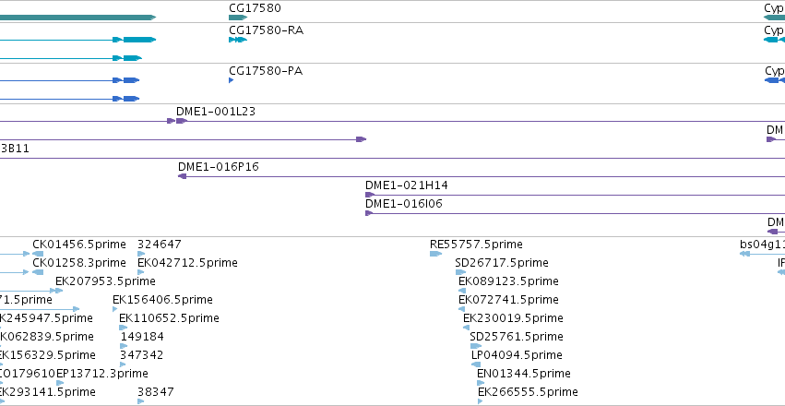
Task: Open the EK042712.5prime feature label
Action: click(188, 263)
